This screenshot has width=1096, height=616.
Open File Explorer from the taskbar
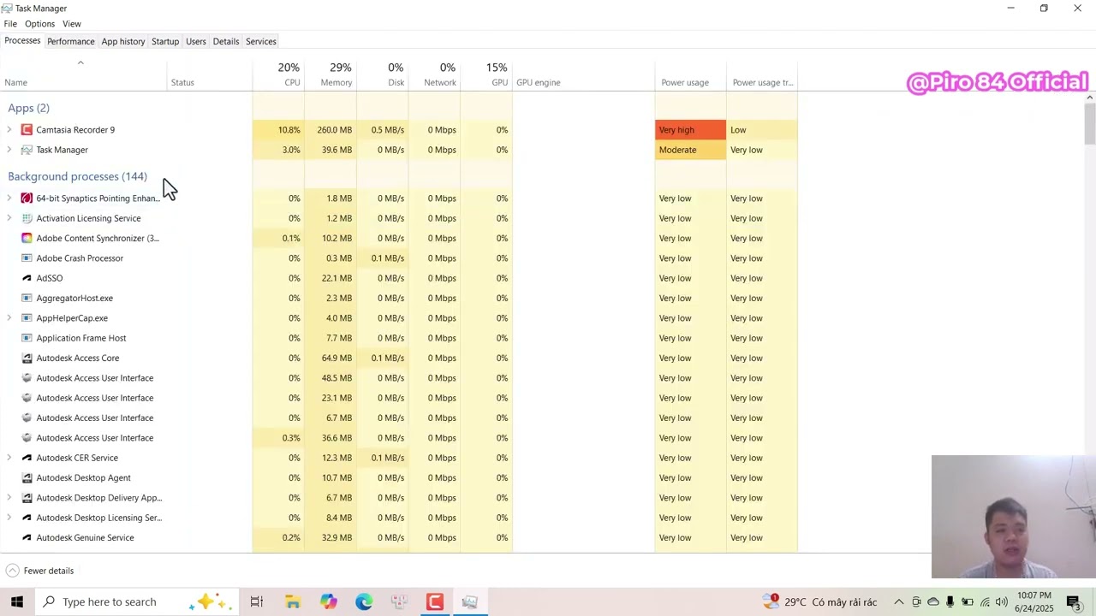(x=293, y=601)
